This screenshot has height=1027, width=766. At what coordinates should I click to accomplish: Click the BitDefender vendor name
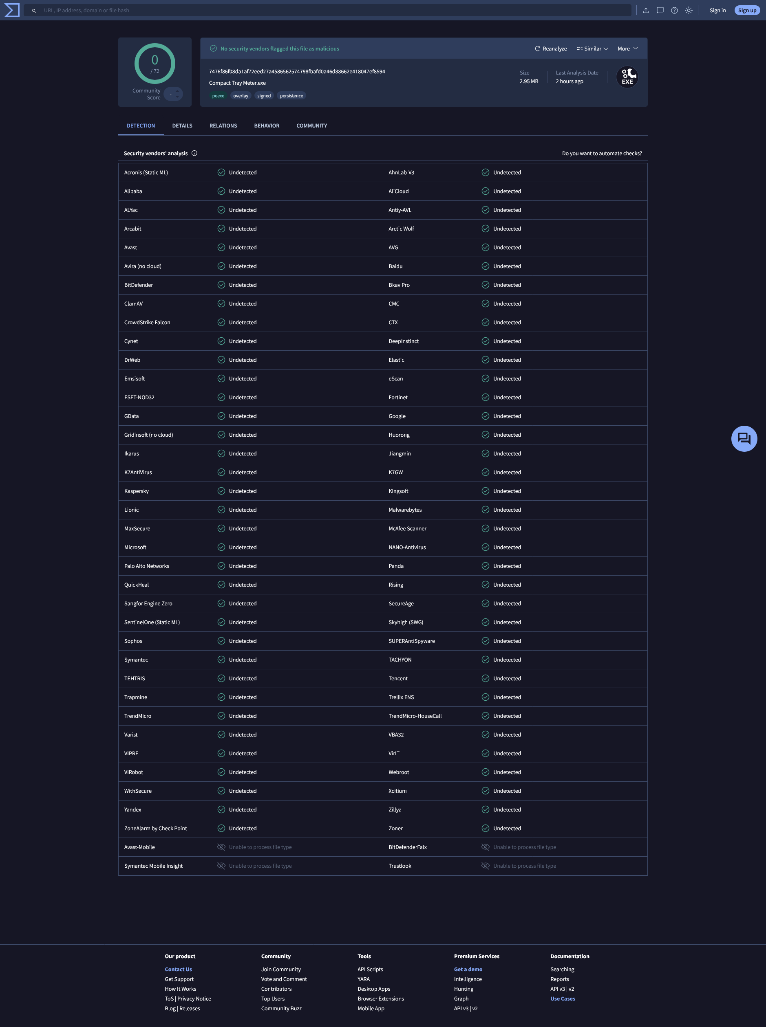138,285
